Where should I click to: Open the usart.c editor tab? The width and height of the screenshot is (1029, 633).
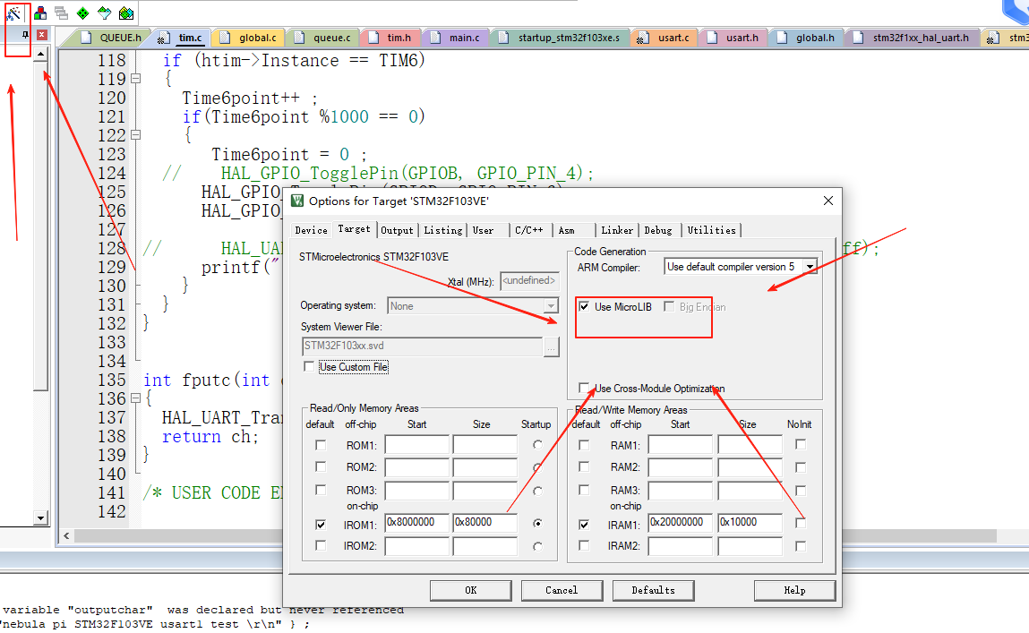coord(665,38)
